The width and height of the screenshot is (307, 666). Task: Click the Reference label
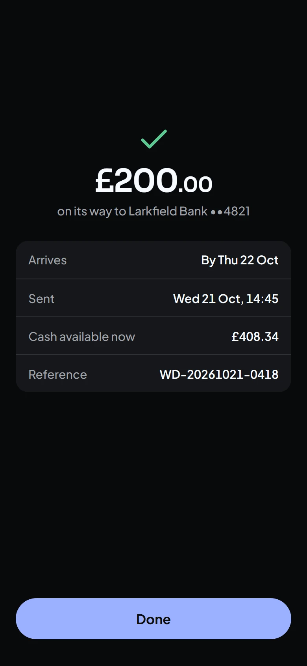(58, 374)
